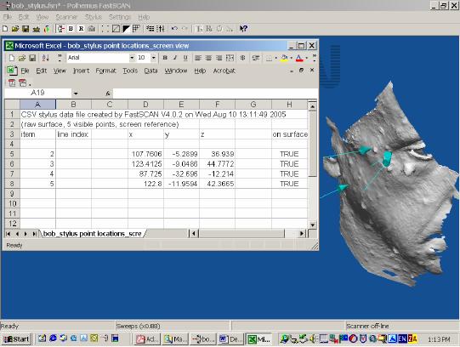The width and height of the screenshot is (460, 347).
Task: Click Excel Save disk icon
Action: coord(32,58)
